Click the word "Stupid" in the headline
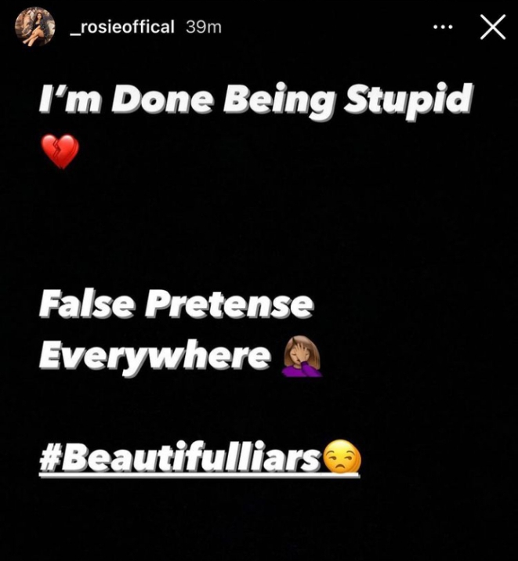The image size is (518, 561). 408,99
